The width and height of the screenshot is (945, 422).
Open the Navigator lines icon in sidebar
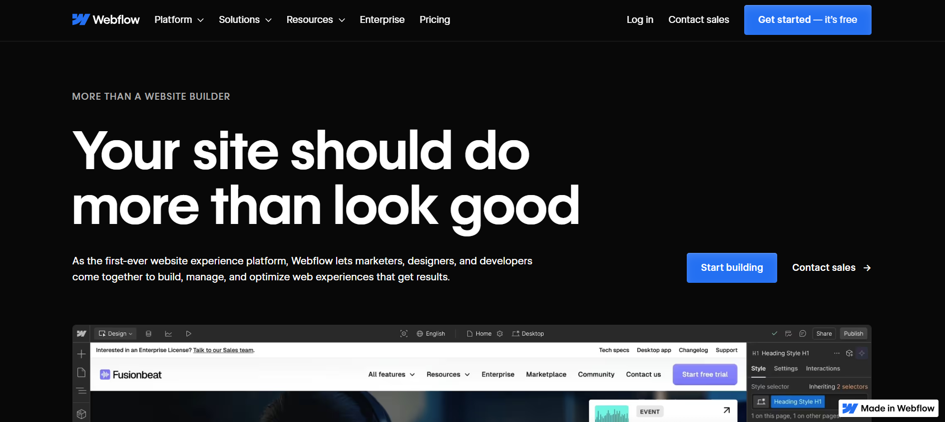81,391
